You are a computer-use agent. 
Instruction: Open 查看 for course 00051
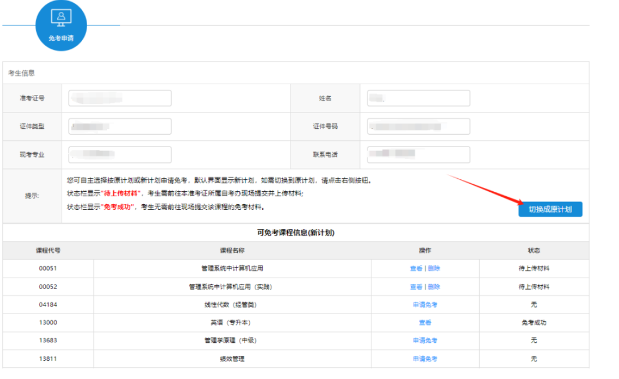pos(416,269)
